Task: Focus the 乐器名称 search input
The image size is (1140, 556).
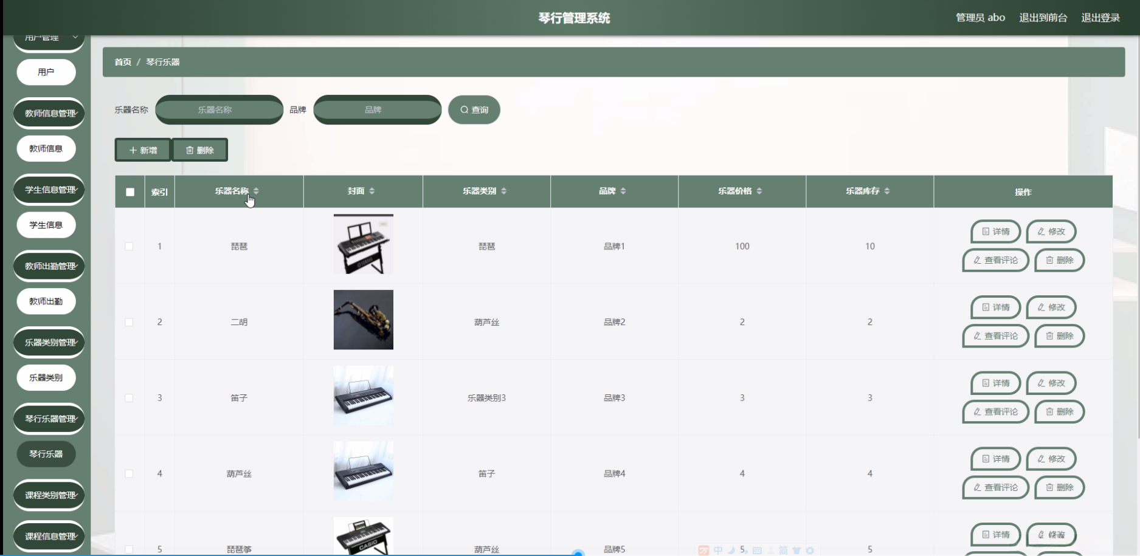Action: point(219,110)
